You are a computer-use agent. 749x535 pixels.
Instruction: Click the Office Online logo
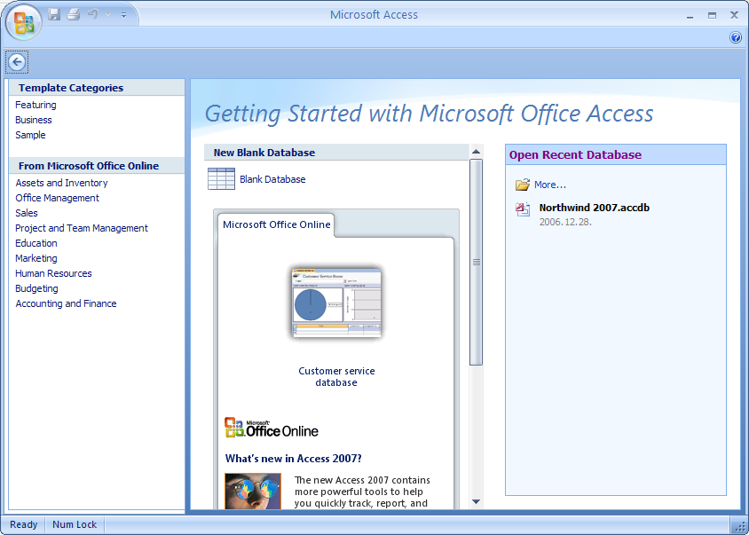[x=272, y=428]
